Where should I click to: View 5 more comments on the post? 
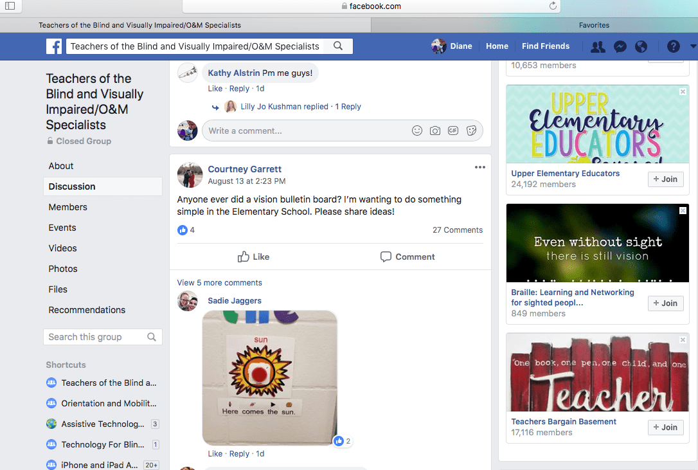(219, 282)
